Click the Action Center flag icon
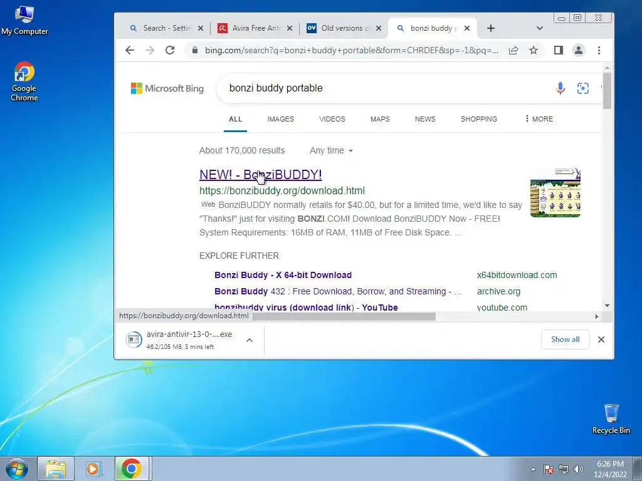Viewport: 642px width, 481px height. point(549,469)
